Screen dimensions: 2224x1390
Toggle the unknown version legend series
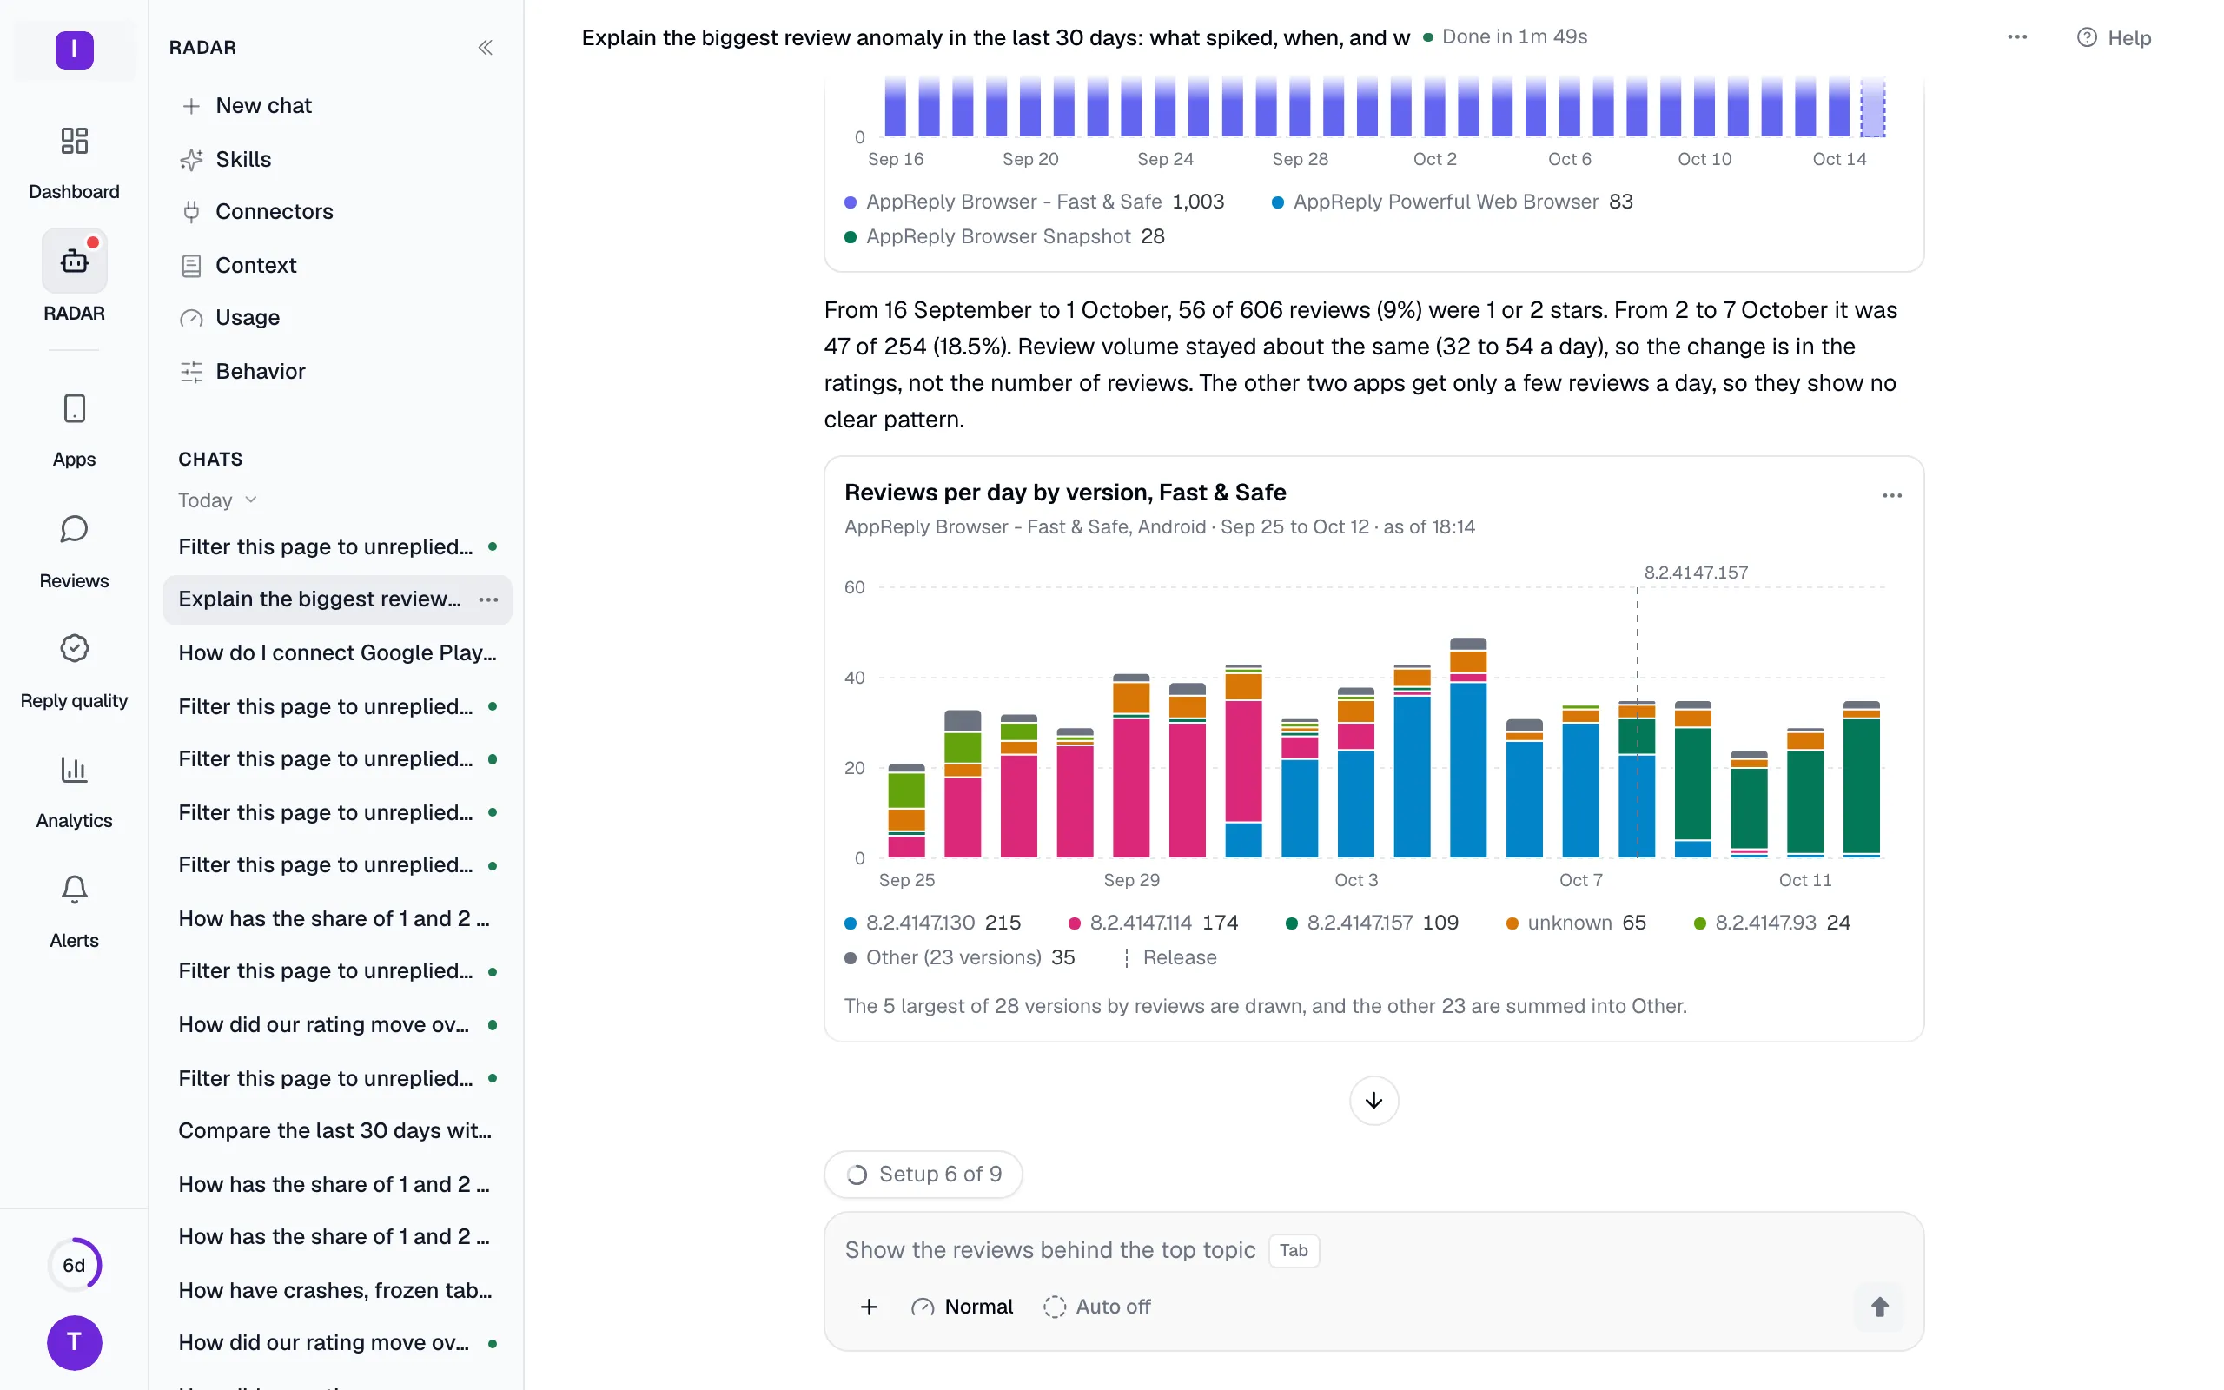1576,922
